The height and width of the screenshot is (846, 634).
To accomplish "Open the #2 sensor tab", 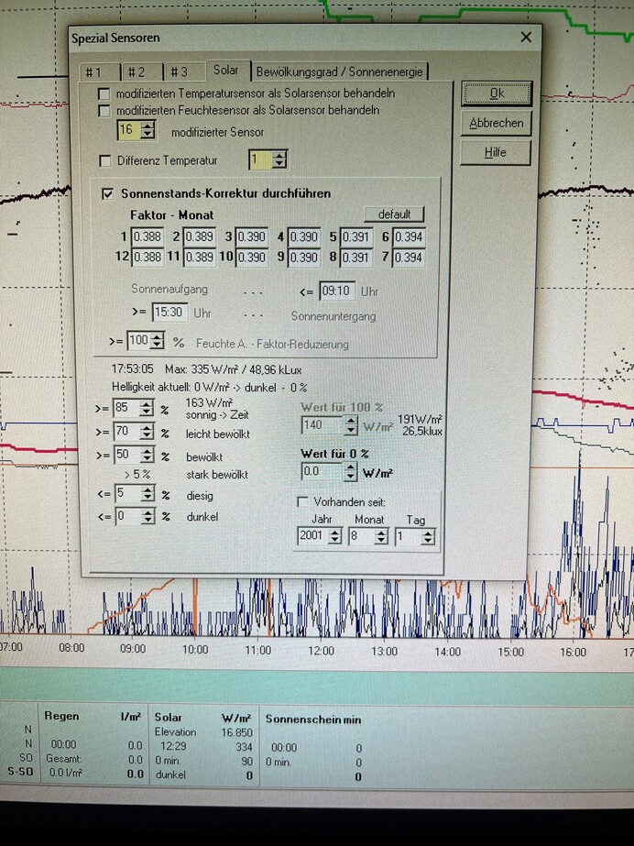I will (137, 72).
